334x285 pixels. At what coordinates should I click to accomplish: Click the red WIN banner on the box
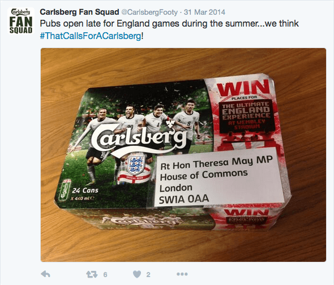(243, 88)
